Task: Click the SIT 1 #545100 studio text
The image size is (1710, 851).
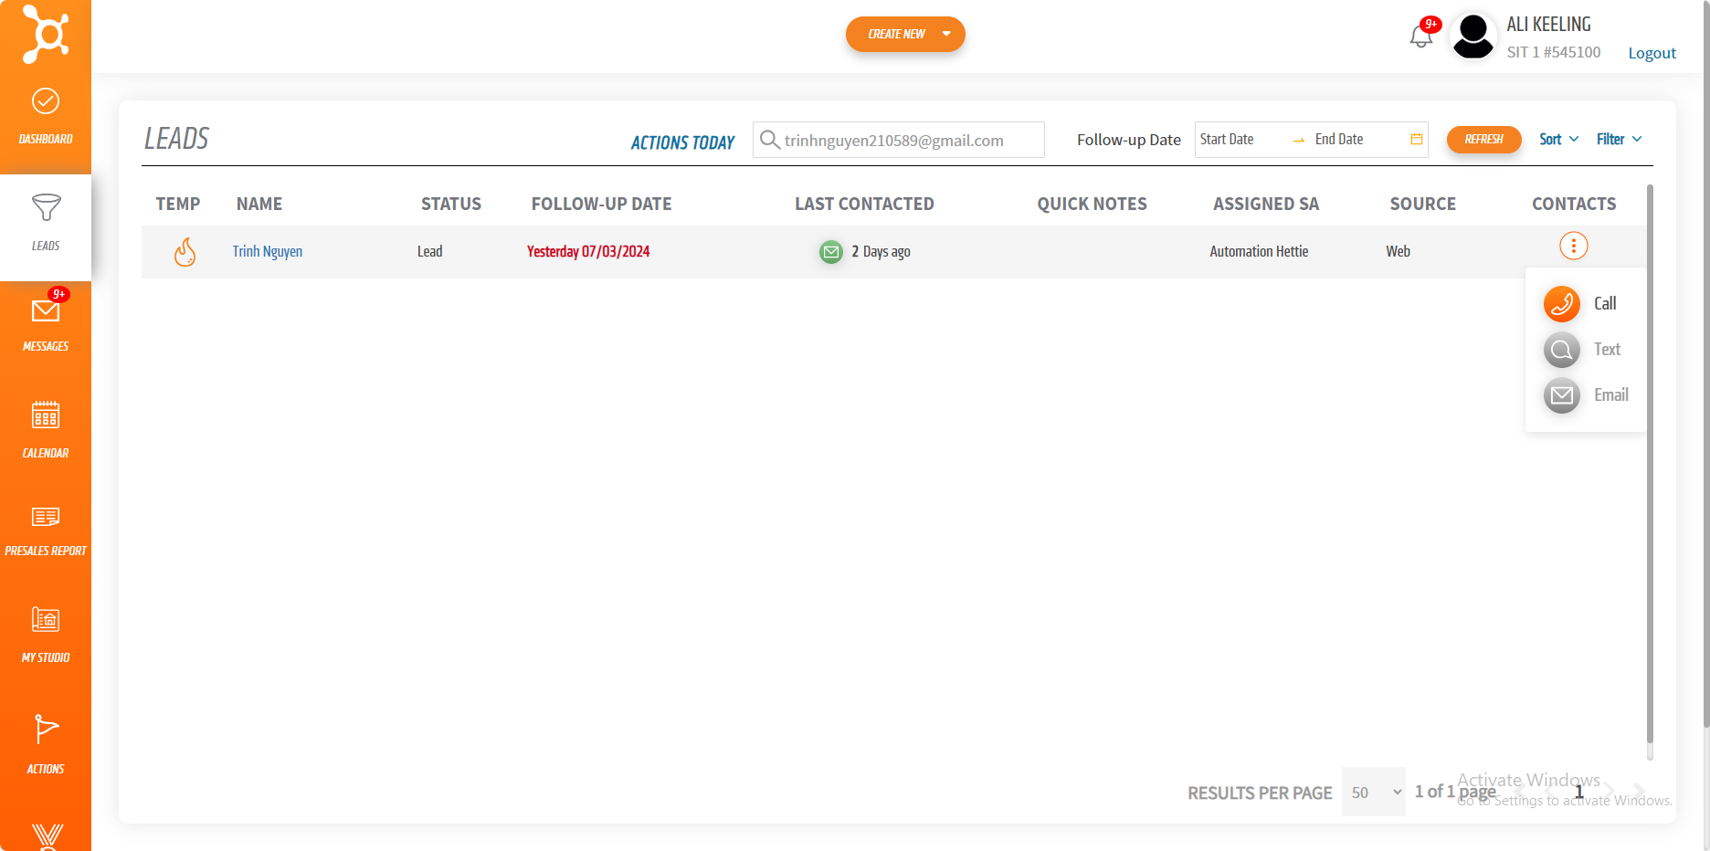Action: point(1554,52)
